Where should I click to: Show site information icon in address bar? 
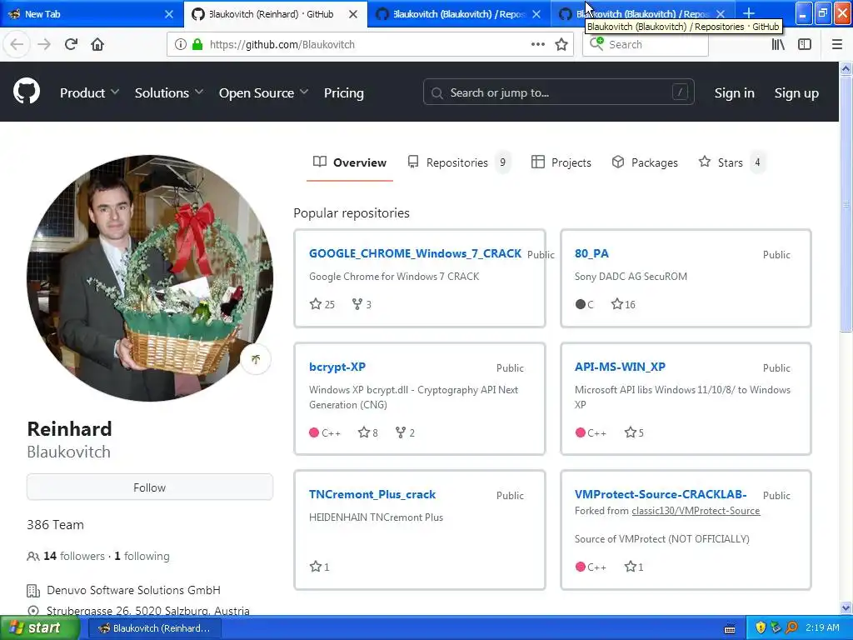pos(180,44)
